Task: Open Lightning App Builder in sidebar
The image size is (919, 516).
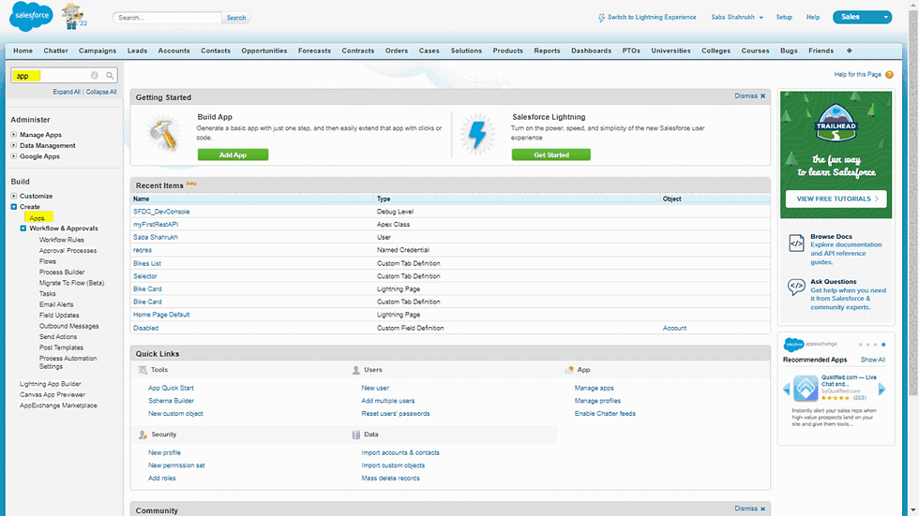Action: [51, 384]
